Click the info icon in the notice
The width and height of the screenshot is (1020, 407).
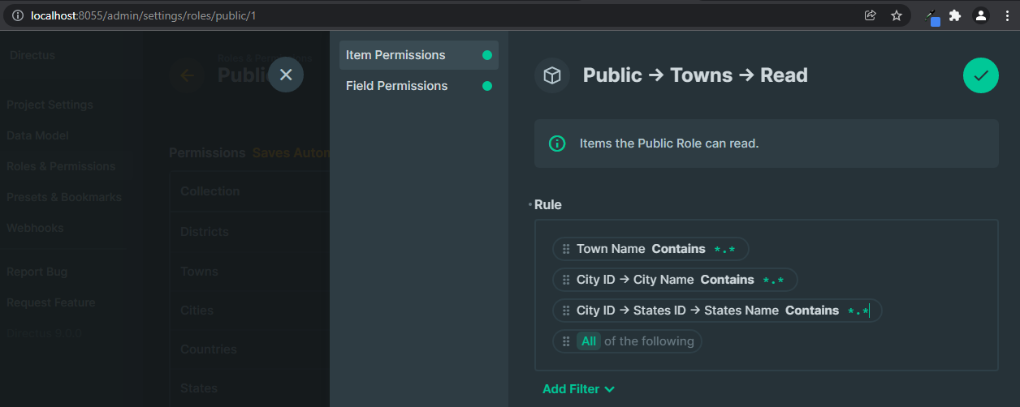pos(557,144)
